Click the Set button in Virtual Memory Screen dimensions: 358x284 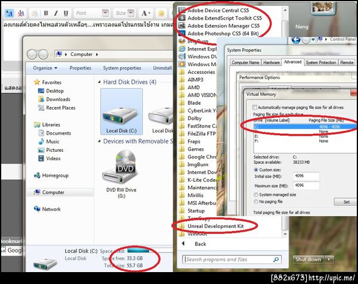tap(346, 202)
